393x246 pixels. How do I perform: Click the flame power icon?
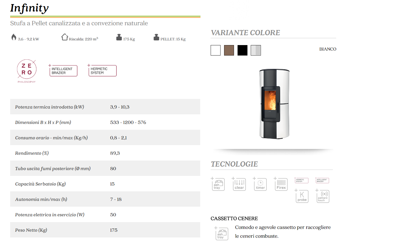click(14, 37)
